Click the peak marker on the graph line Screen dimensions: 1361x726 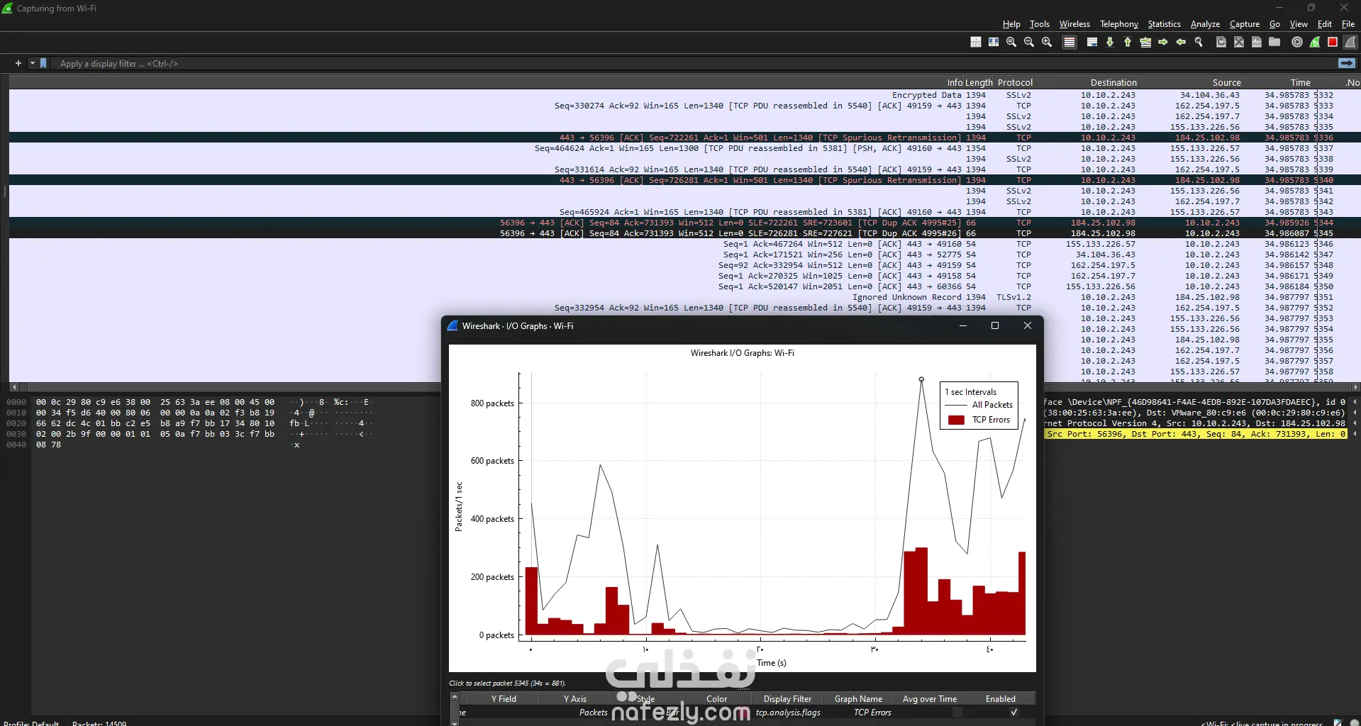921,379
